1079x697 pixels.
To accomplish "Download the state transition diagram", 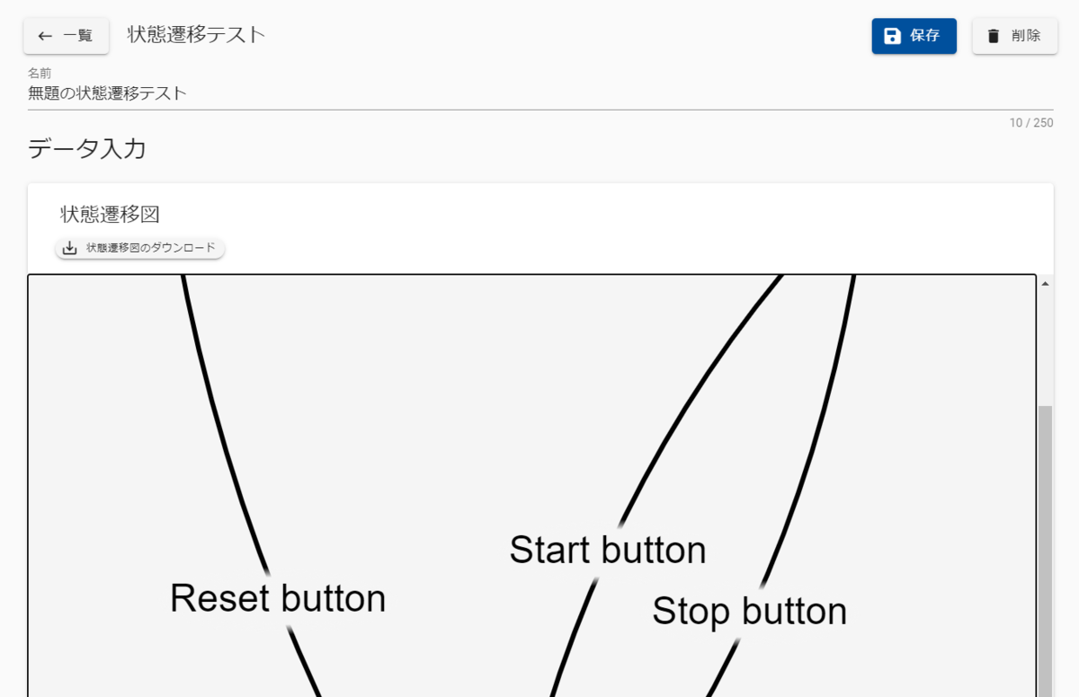I will point(139,247).
